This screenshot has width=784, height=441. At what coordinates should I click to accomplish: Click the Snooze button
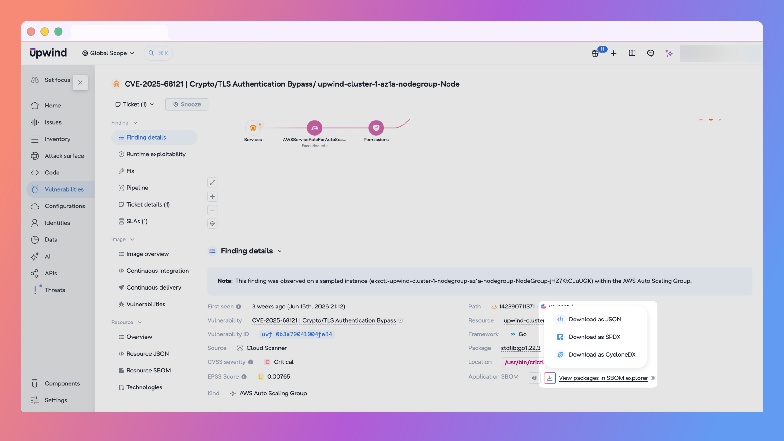[x=187, y=104]
